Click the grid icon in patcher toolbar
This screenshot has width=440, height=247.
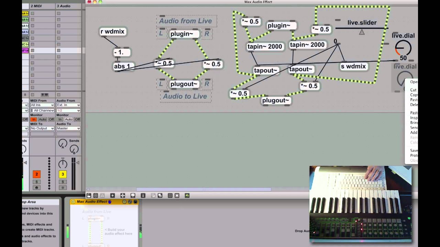tap(170, 196)
